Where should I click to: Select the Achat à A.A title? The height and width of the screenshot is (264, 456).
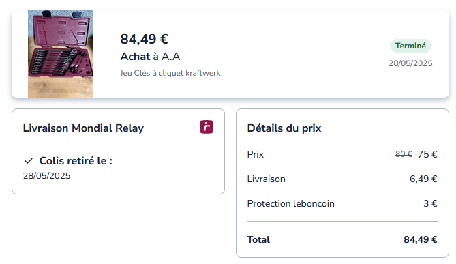pos(151,57)
